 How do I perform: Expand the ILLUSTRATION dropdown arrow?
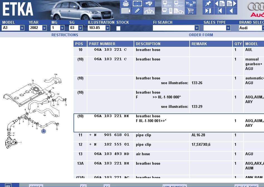tap(107, 28)
